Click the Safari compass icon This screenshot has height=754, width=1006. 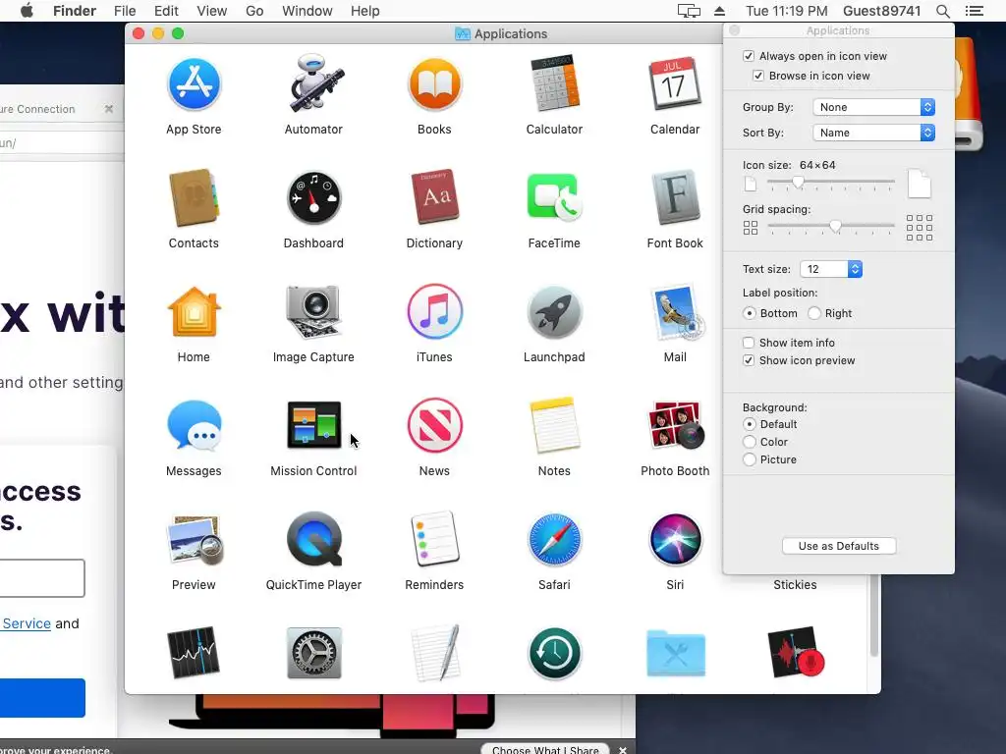554,539
